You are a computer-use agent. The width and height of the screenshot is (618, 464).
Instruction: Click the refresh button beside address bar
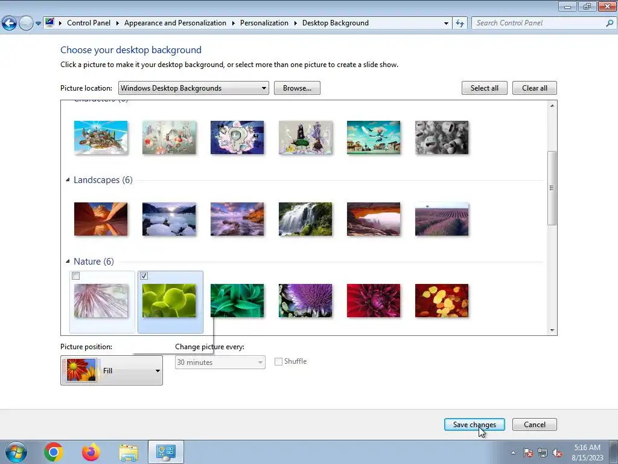pyautogui.click(x=459, y=24)
